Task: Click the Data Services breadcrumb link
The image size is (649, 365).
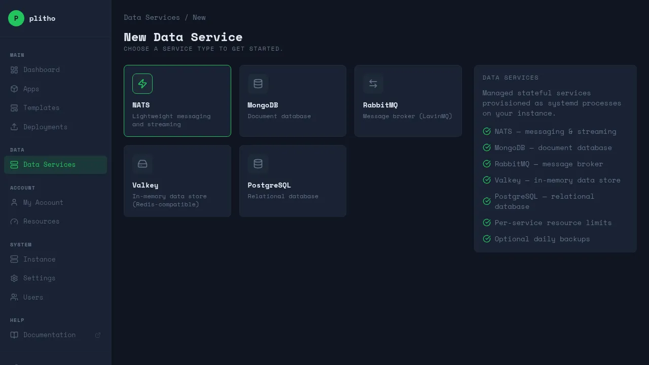Action: (152, 17)
